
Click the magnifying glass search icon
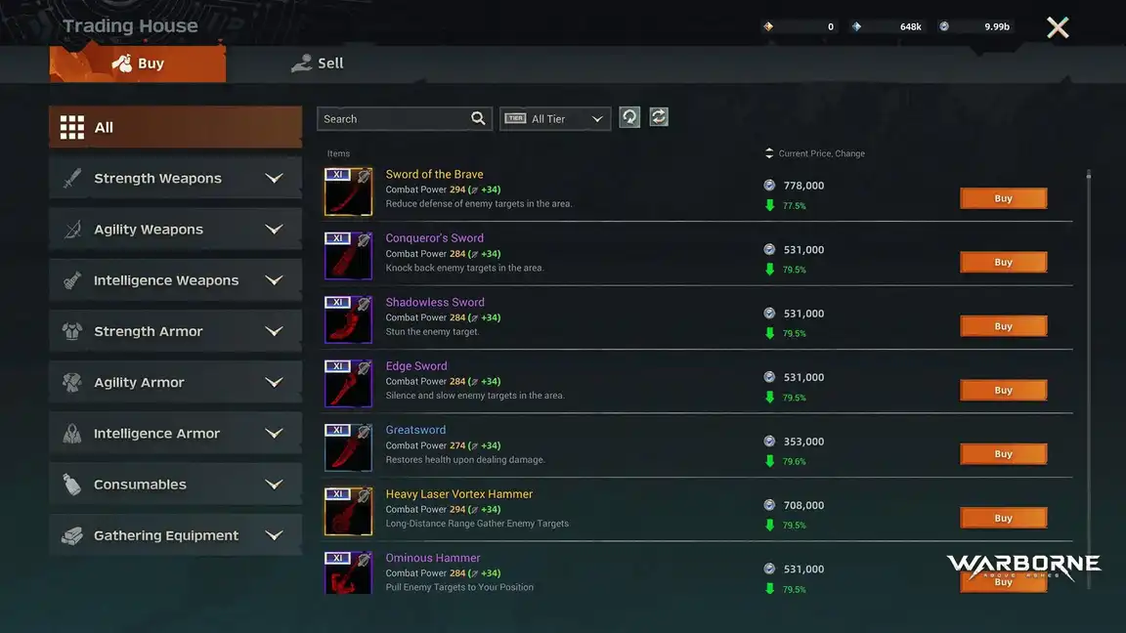[478, 118]
